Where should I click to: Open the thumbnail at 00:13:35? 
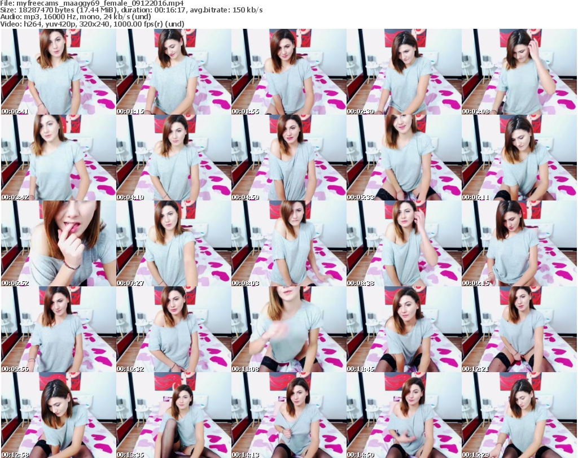click(x=173, y=415)
